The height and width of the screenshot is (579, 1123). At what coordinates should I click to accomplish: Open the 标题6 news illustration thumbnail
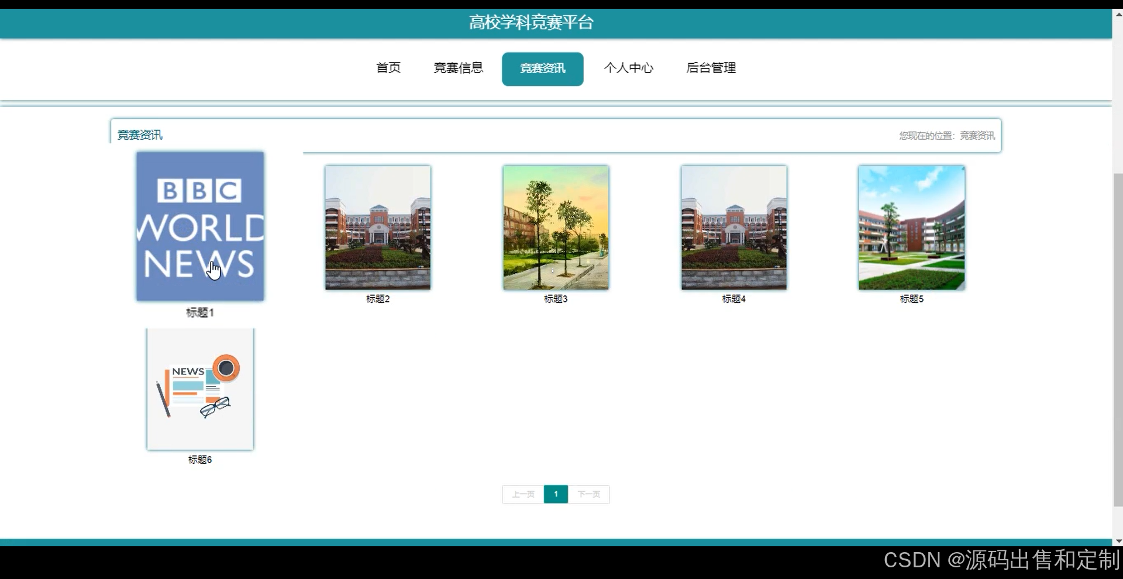tap(200, 389)
